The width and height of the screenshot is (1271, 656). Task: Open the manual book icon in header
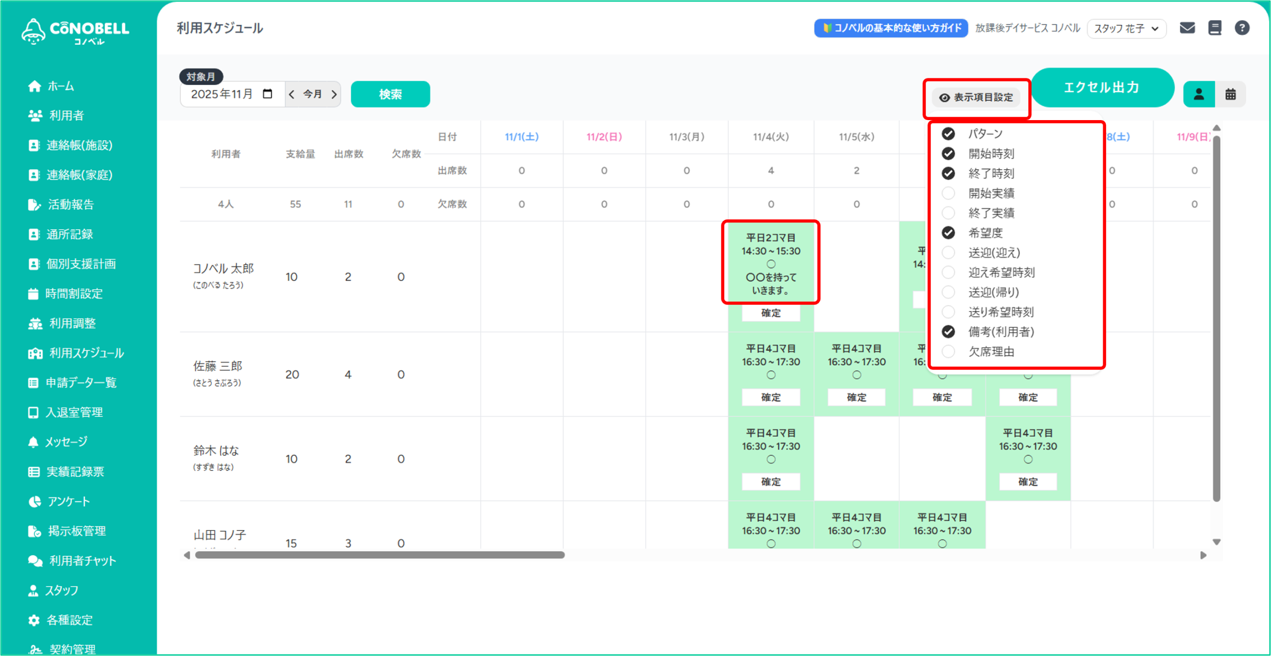1215,28
